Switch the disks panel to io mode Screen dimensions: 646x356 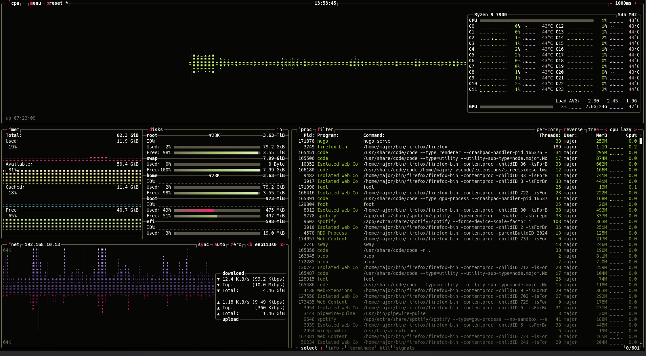(x=279, y=129)
